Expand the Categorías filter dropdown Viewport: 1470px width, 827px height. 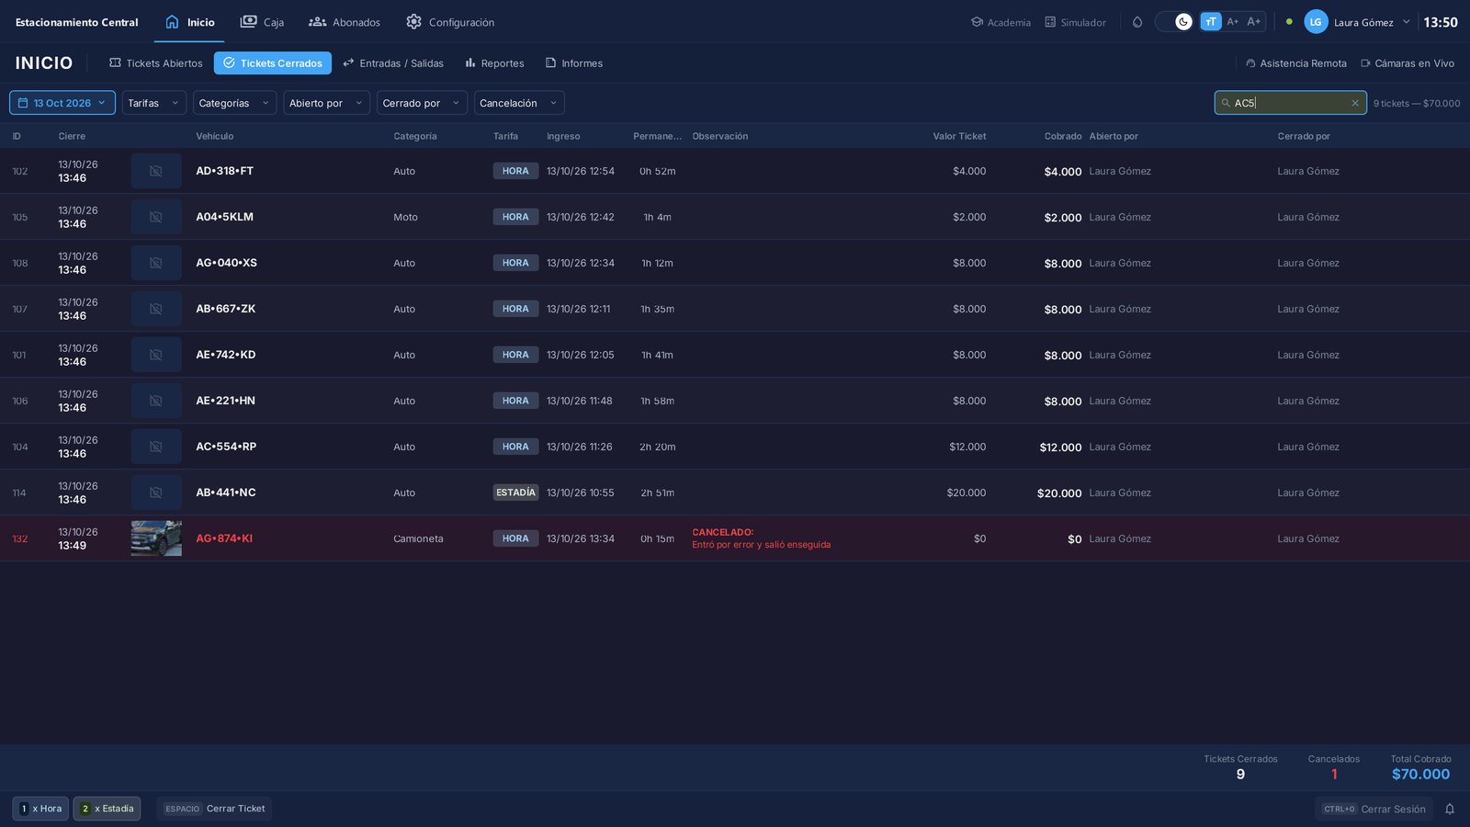tap(235, 103)
